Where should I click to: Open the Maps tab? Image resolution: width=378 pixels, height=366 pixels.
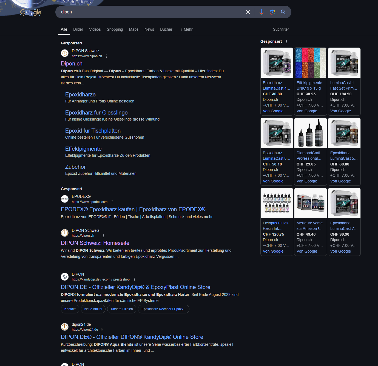[x=134, y=29]
